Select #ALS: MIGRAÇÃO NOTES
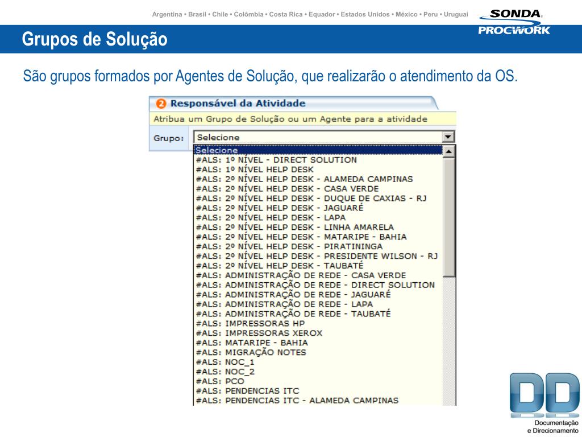The height and width of the screenshot is (437, 582). coord(318,353)
